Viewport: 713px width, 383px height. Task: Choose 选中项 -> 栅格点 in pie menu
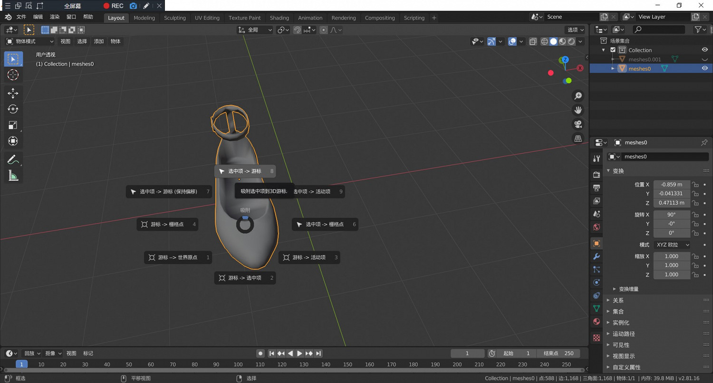click(x=324, y=225)
